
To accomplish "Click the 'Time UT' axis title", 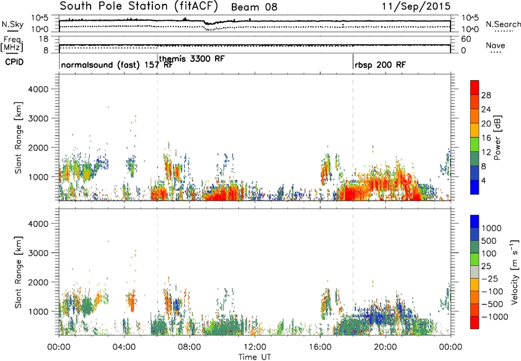I will click(255, 357).
